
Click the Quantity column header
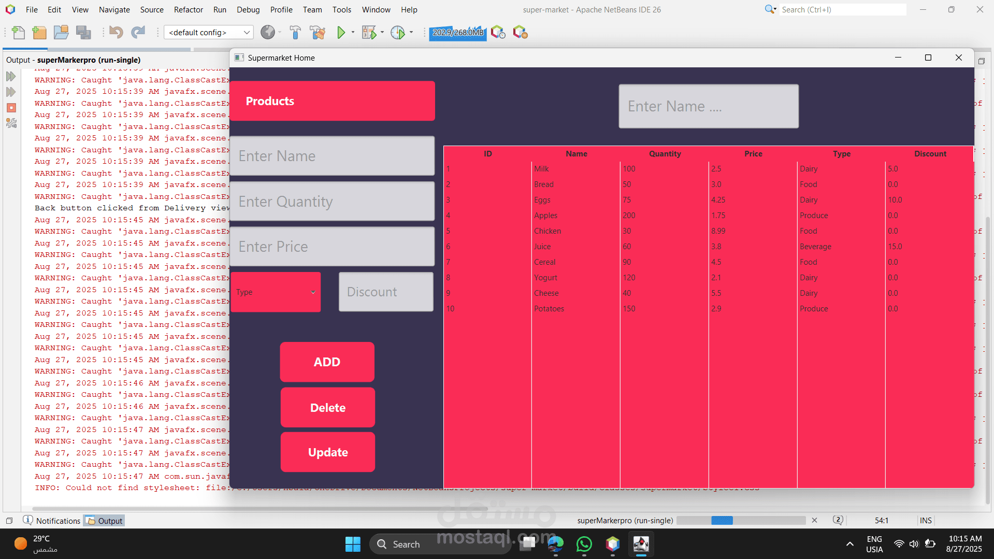(665, 154)
